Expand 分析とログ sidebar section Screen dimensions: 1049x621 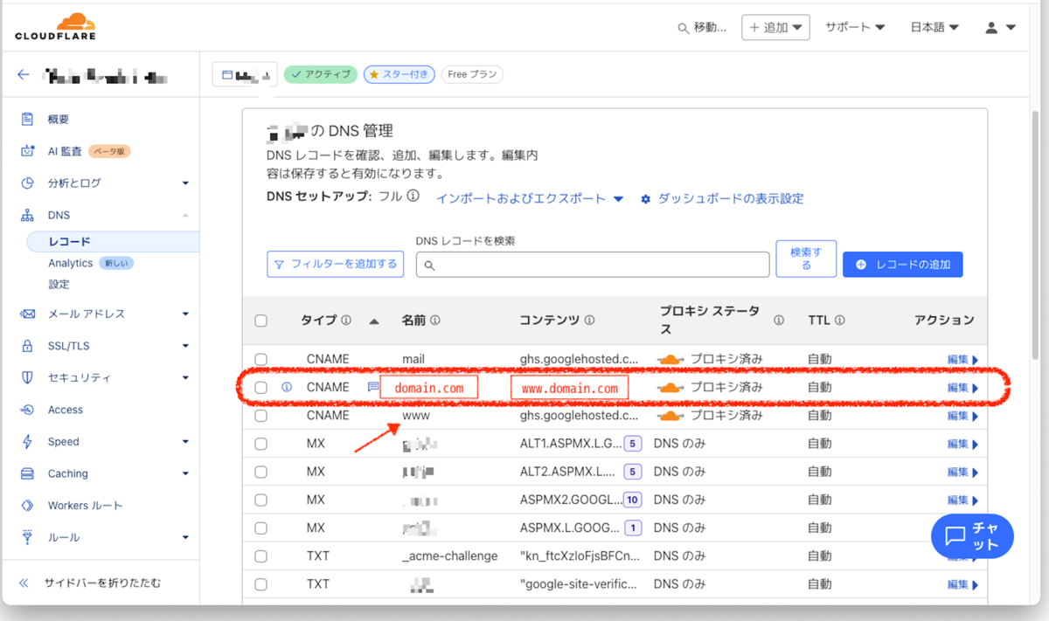tap(185, 183)
